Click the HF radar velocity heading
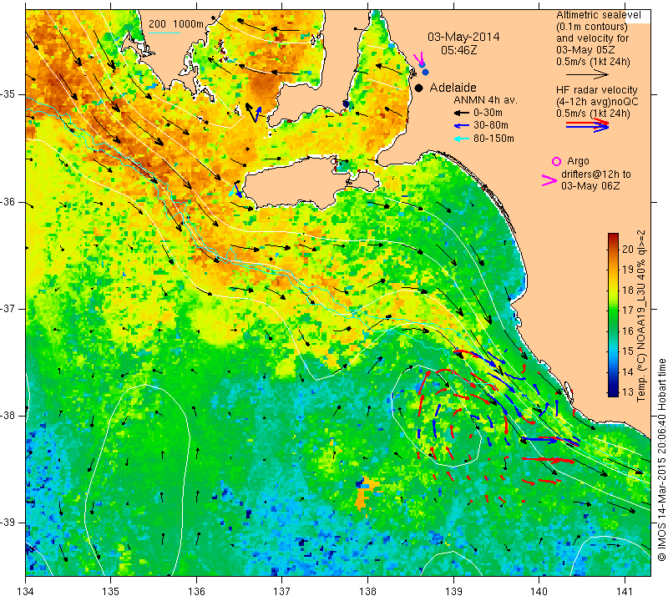This screenshot has width=668, height=601. coord(596,90)
